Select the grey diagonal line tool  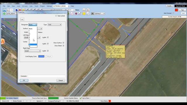coord(88,14)
